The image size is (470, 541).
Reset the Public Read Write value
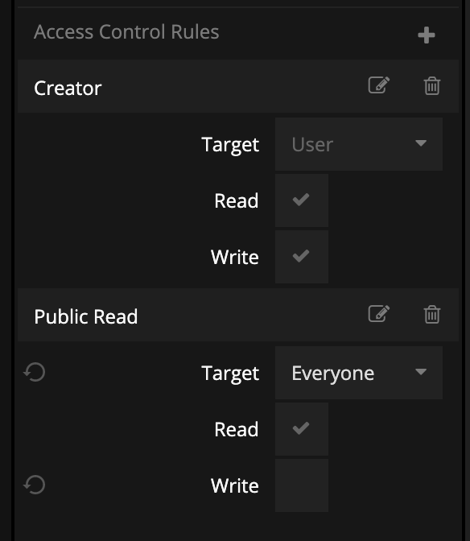click(x=35, y=485)
